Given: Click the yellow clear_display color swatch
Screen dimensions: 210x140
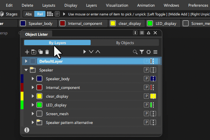Looking at the screenshot, I should click(39, 96).
